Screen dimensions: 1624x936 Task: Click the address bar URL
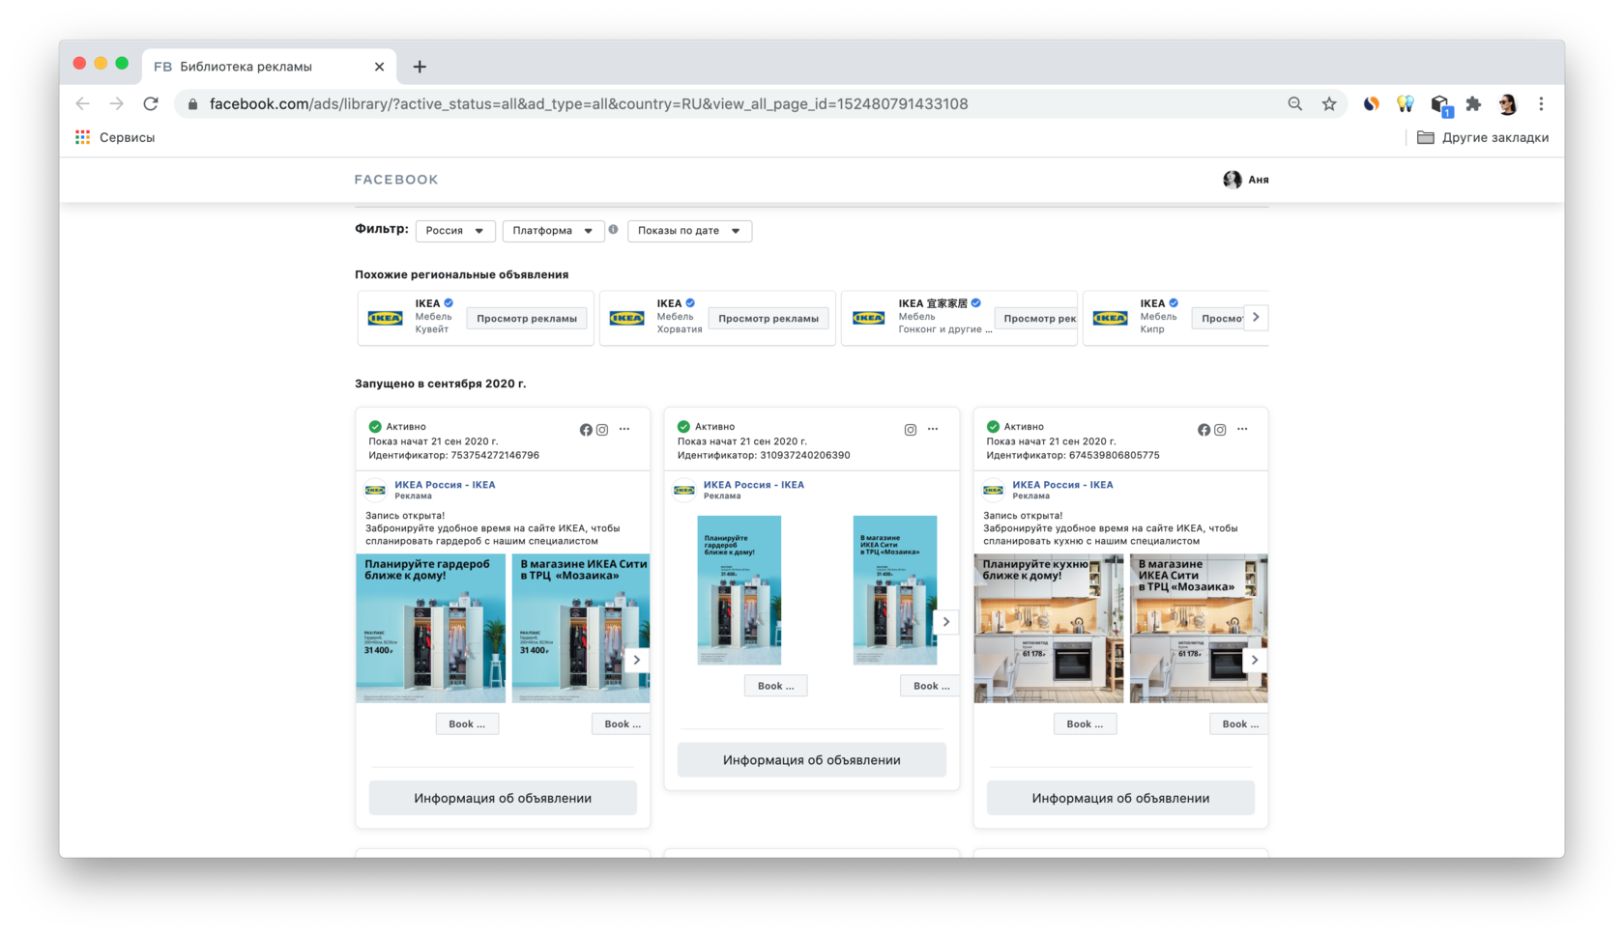tap(588, 104)
